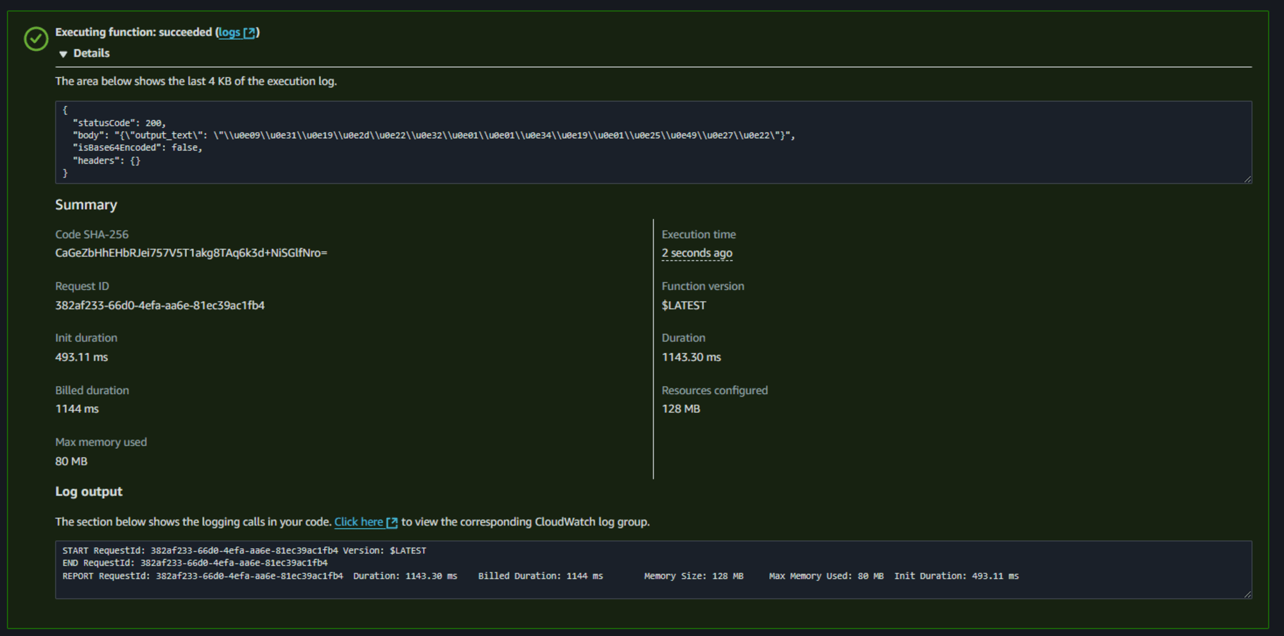This screenshot has width=1284, height=636.
Task: Click the Summary heading
Action: (86, 205)
